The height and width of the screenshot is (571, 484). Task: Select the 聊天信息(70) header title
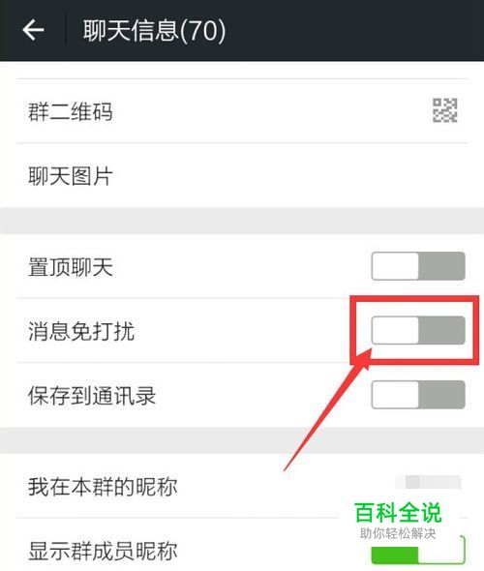coord(154,31)
